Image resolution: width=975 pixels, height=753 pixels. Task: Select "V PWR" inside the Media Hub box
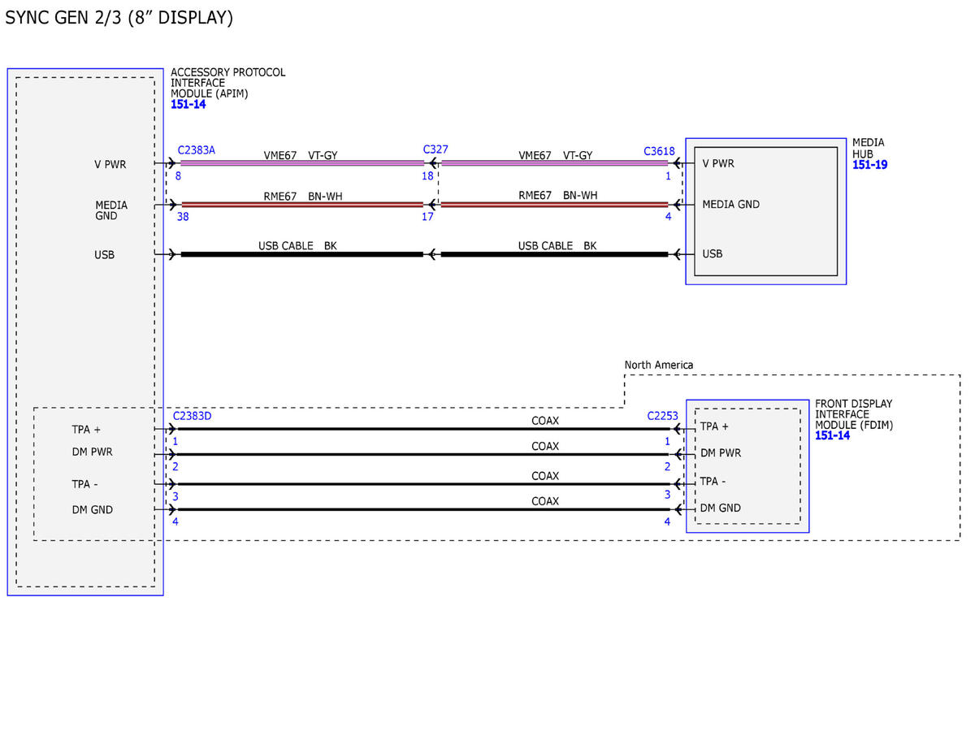click(718, 163)
